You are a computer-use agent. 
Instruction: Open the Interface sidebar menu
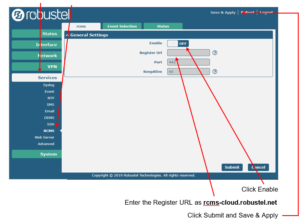[x=37, y=45]
